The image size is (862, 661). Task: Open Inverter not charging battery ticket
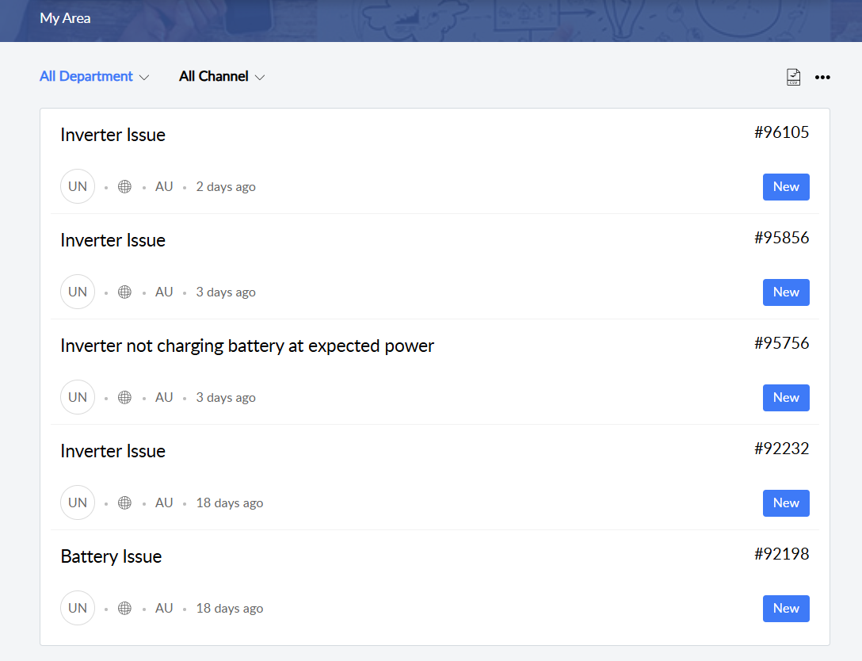[247, 346]
